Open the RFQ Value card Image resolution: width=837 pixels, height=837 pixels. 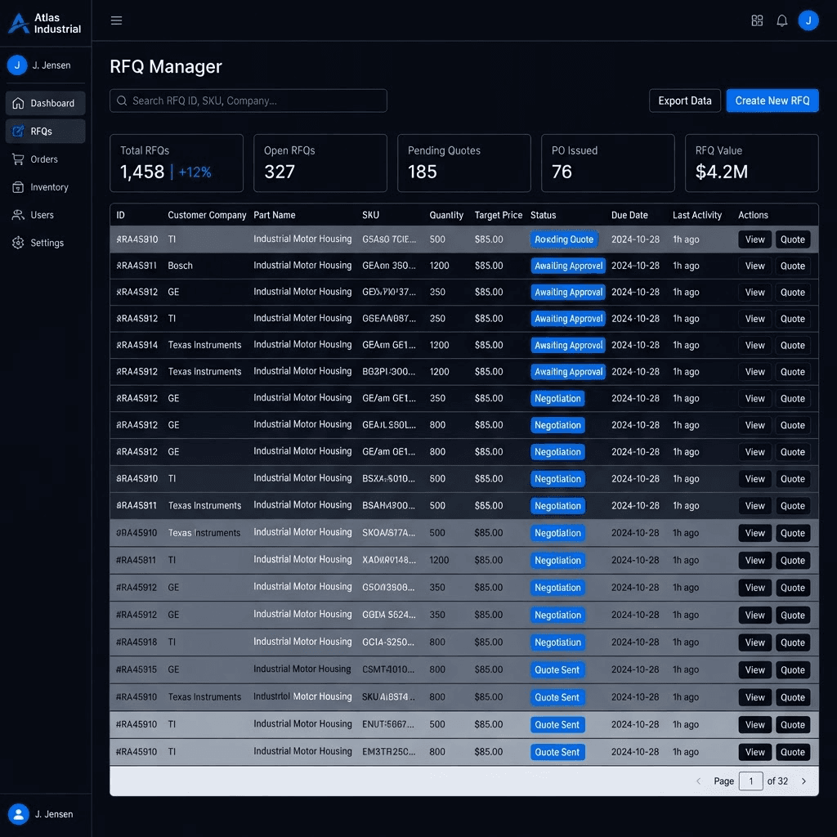[752, 163]
